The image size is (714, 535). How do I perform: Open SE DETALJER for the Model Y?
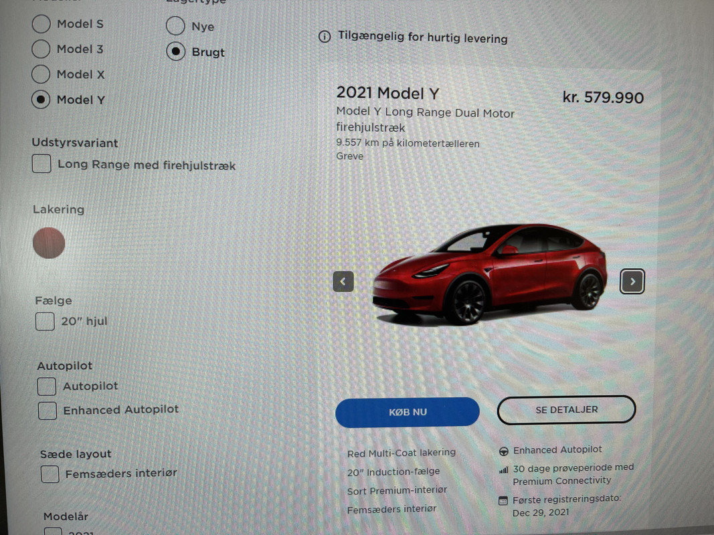click(x=567, y=409)
